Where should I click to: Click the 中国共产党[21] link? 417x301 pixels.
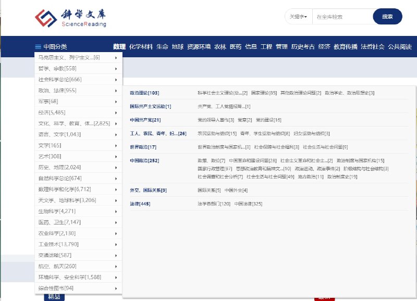(144, 120)
